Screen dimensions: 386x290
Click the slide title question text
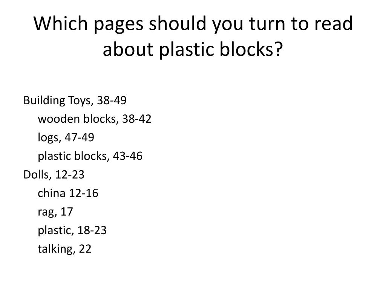point(193,37)
